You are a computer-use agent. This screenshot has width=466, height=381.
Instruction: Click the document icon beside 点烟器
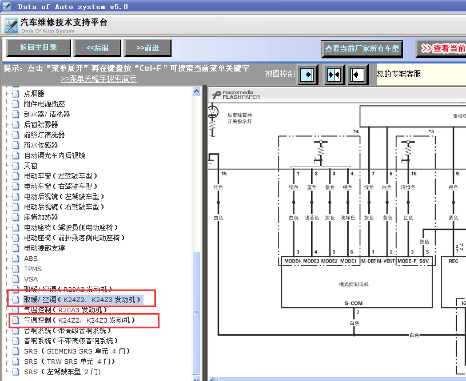click(x=16, y=94)
